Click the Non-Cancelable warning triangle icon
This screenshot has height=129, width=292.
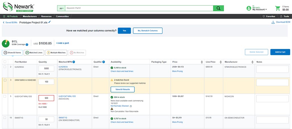click(112, 109)
